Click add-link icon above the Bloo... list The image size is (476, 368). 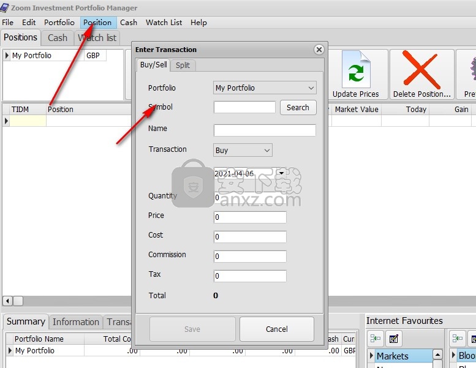click(x=457, y=338)
